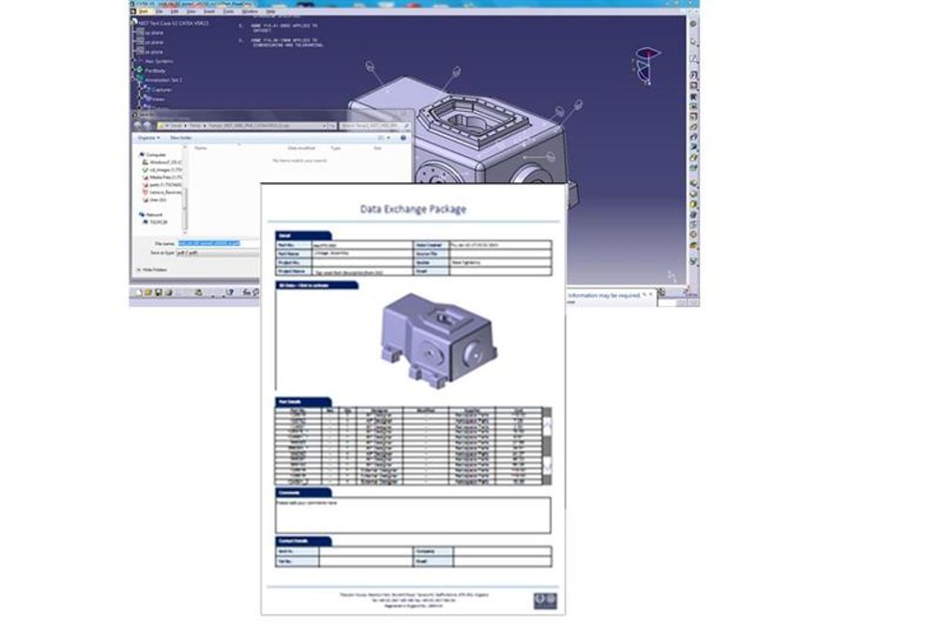Viewport: 940px width, 627px height.
Task: Open the Edit menu in CATIA
Action: pos(174,11)
